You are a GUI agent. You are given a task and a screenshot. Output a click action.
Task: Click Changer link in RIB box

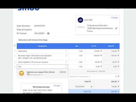(57, 86)
